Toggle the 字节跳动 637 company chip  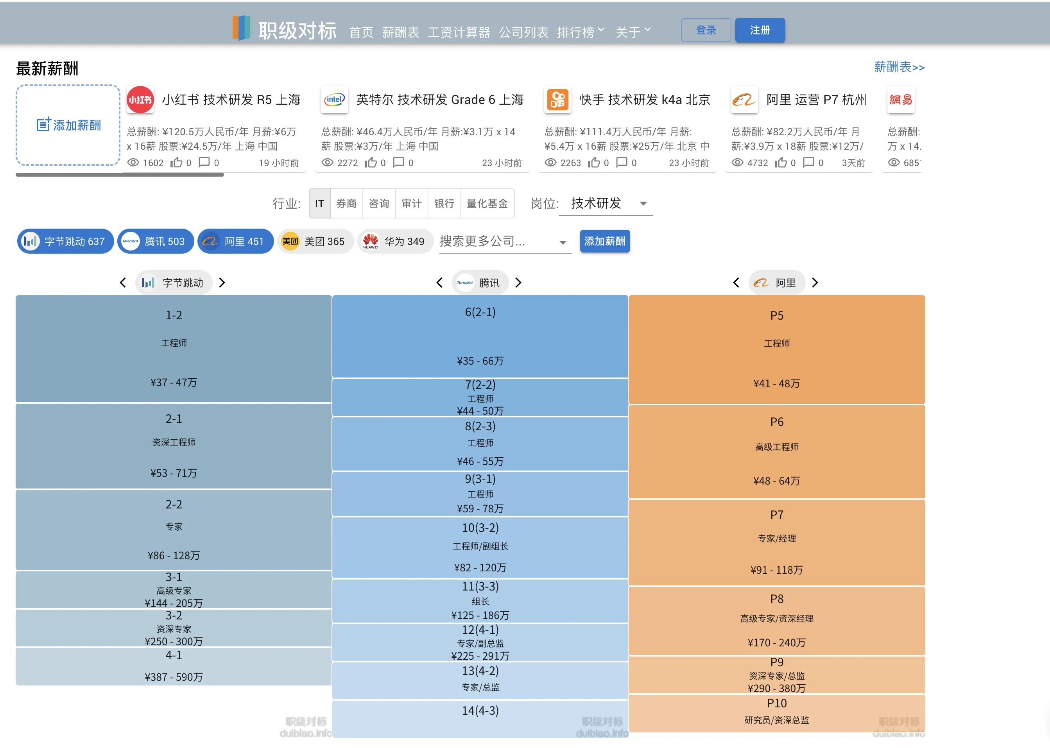[65, 242]
